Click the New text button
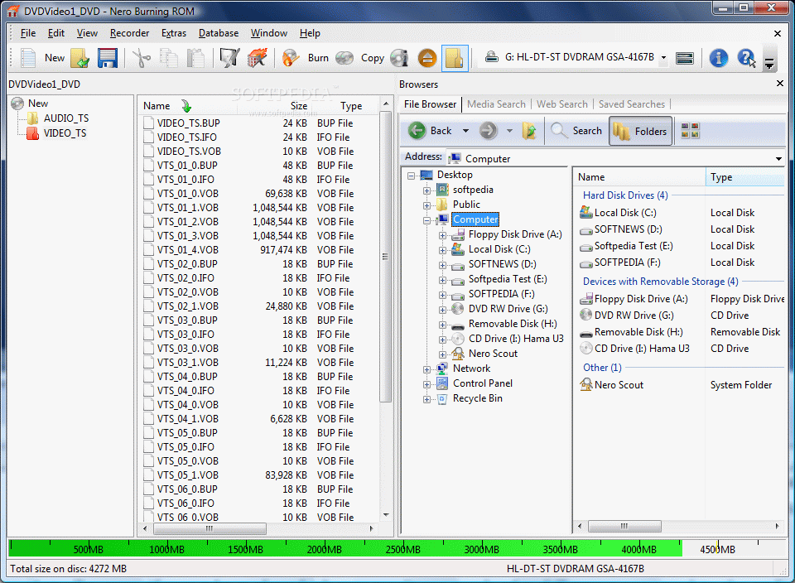Viewport: 795px width, 583px height. pos(55,58)
